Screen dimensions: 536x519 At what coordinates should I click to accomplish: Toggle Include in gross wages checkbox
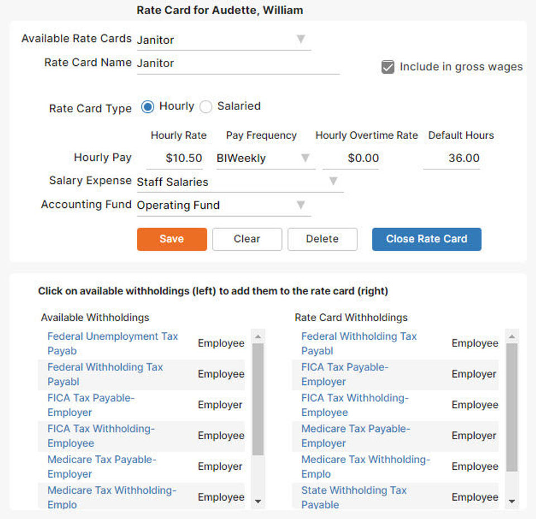(388, 67)
